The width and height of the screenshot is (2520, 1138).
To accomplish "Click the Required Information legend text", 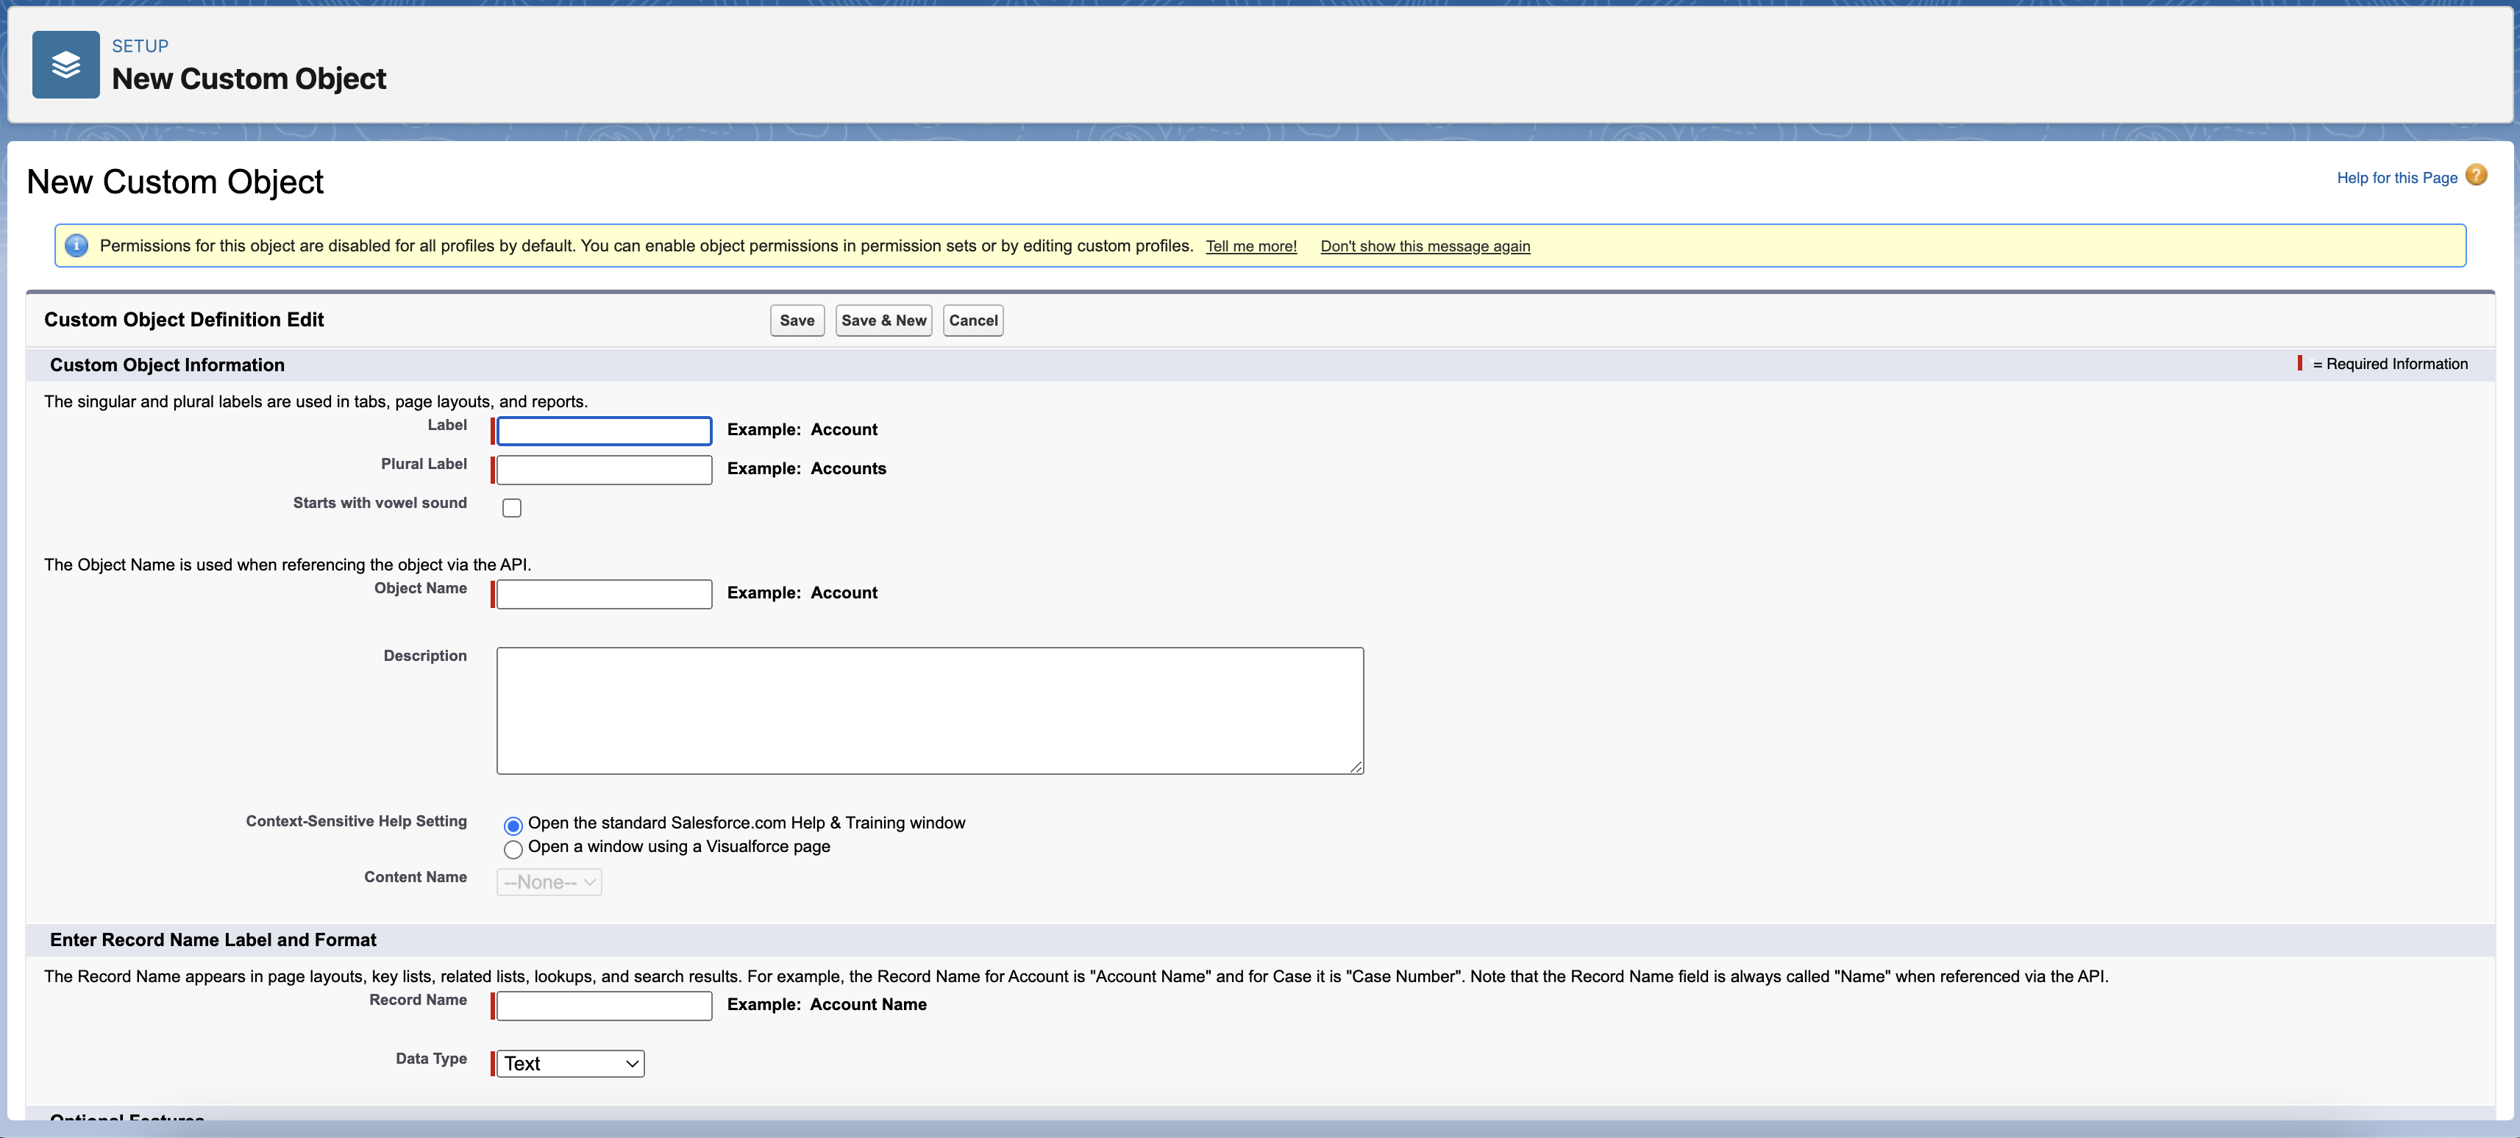I will pyautogui.click(x=2390, y=364).
